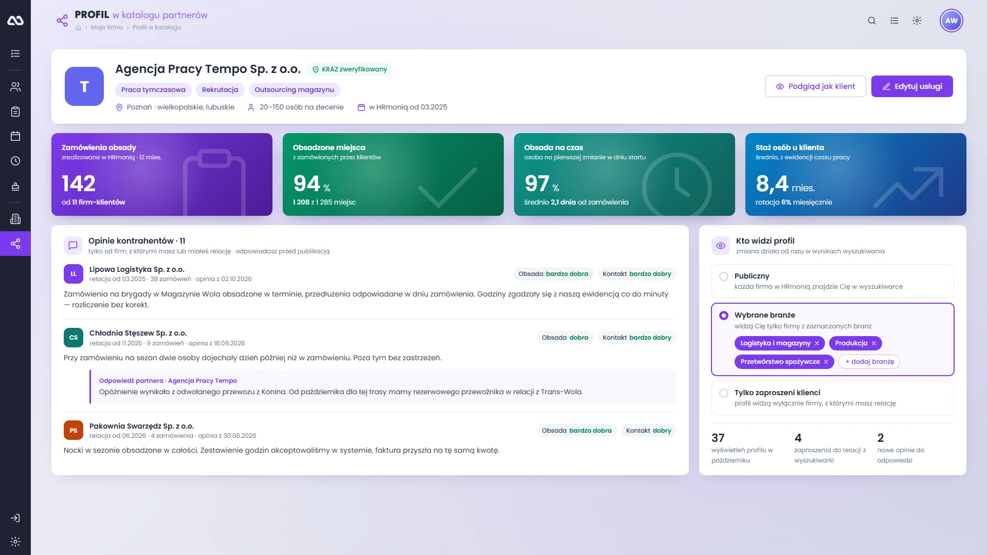Remove the Logistyka i magazyny tag
The height and width of the screenshot is (555, 987).
point(817,343)
